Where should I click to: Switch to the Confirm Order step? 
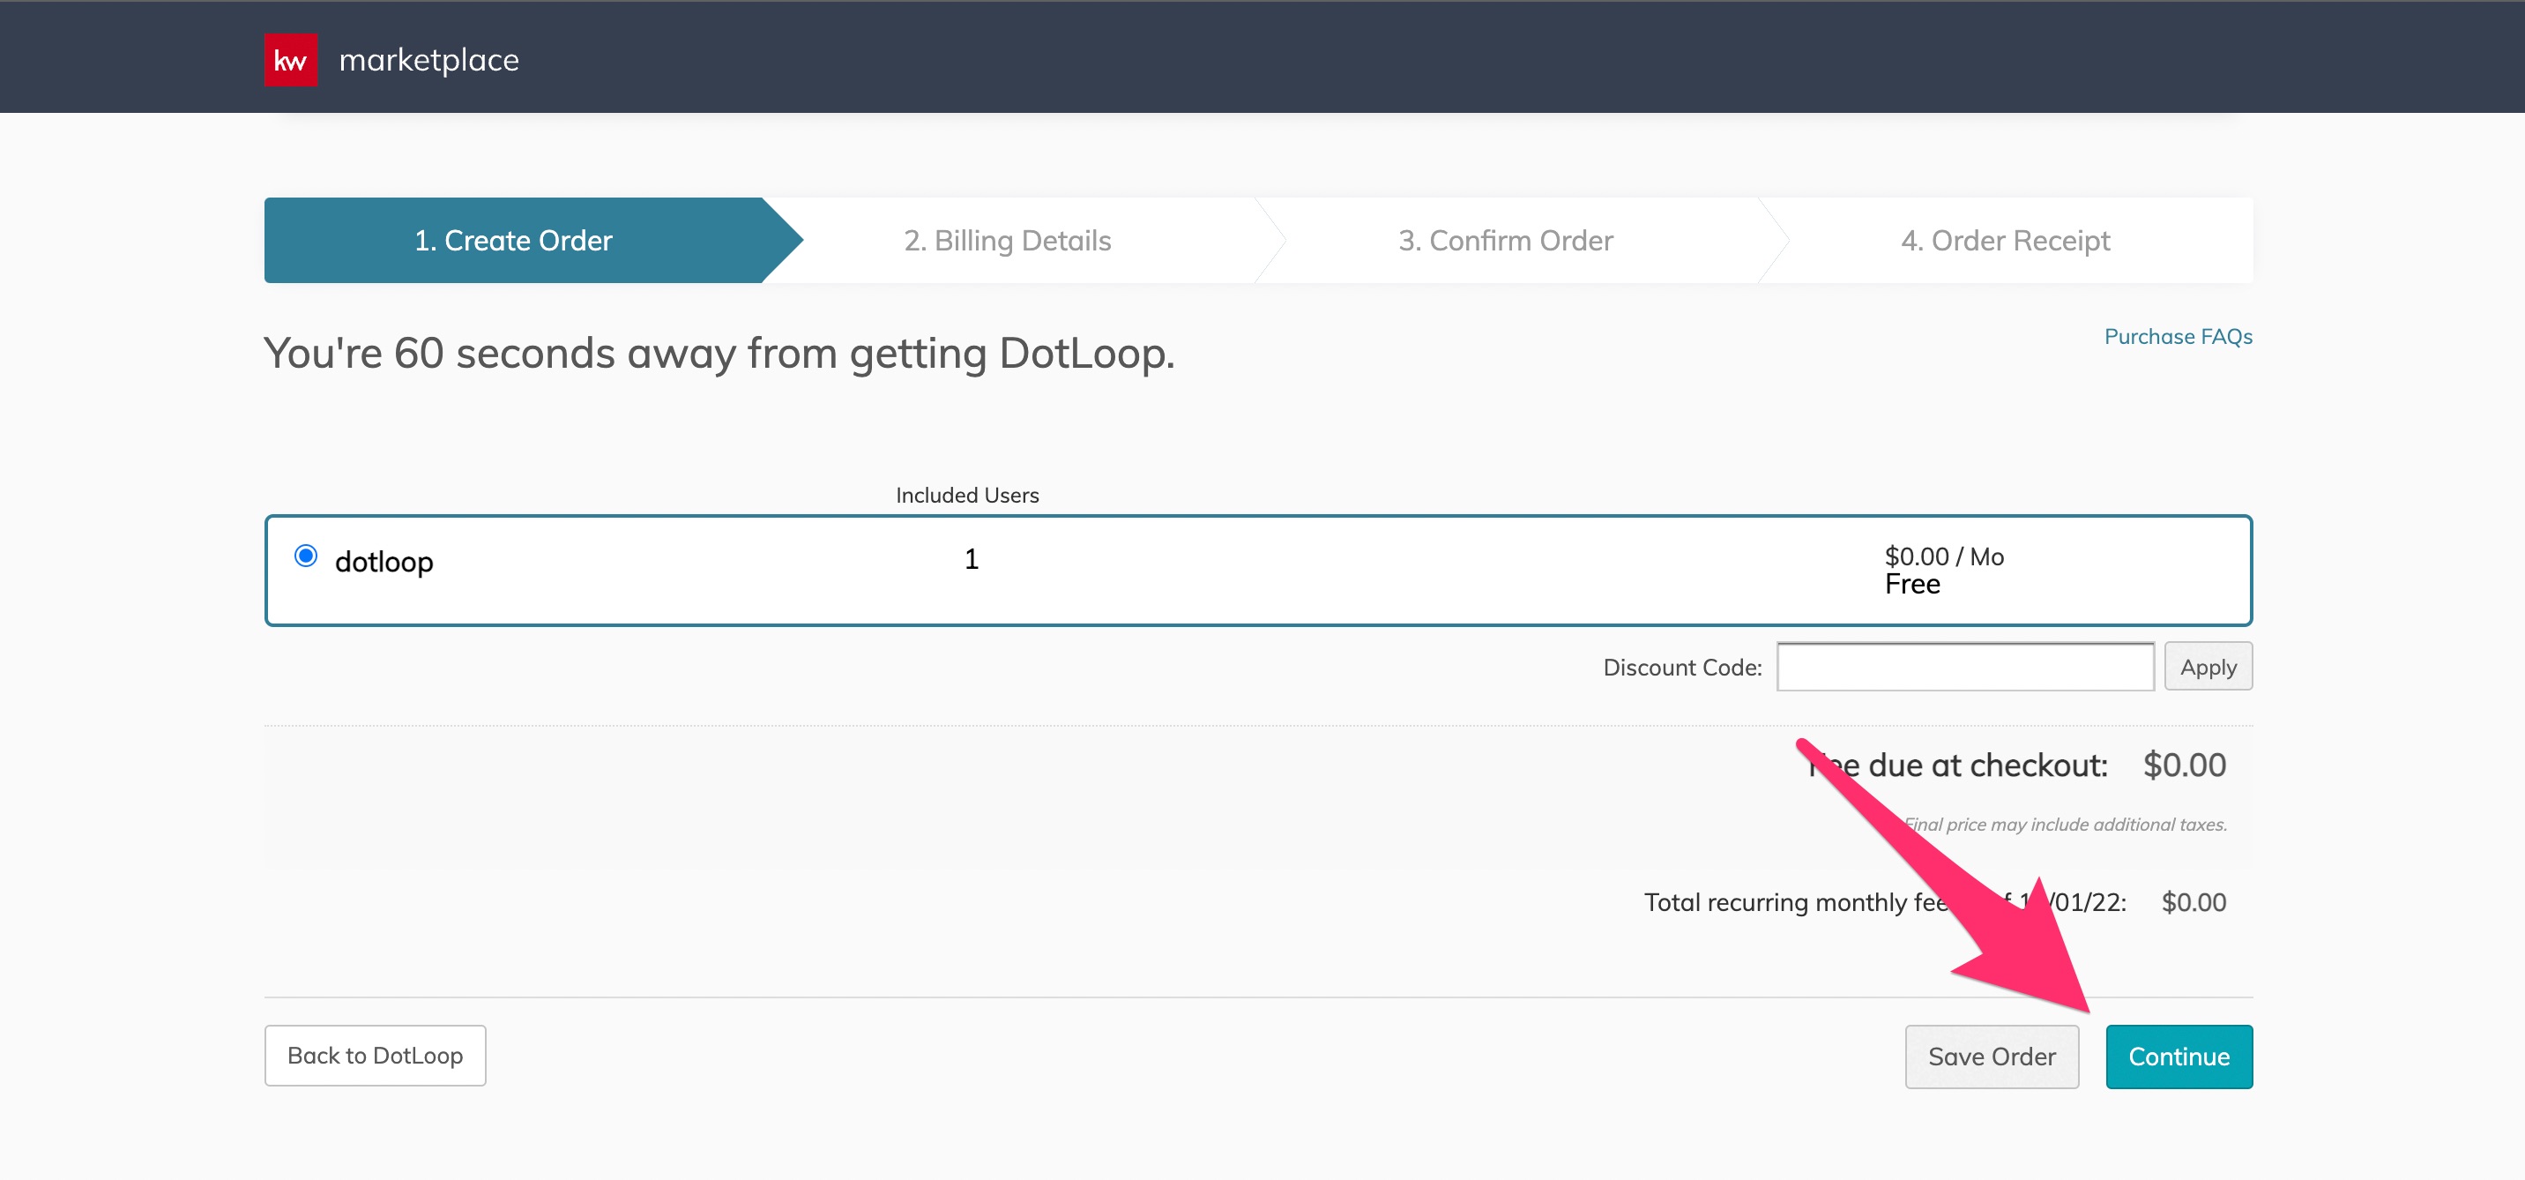pyautogui.click(x=1507, y=240)
